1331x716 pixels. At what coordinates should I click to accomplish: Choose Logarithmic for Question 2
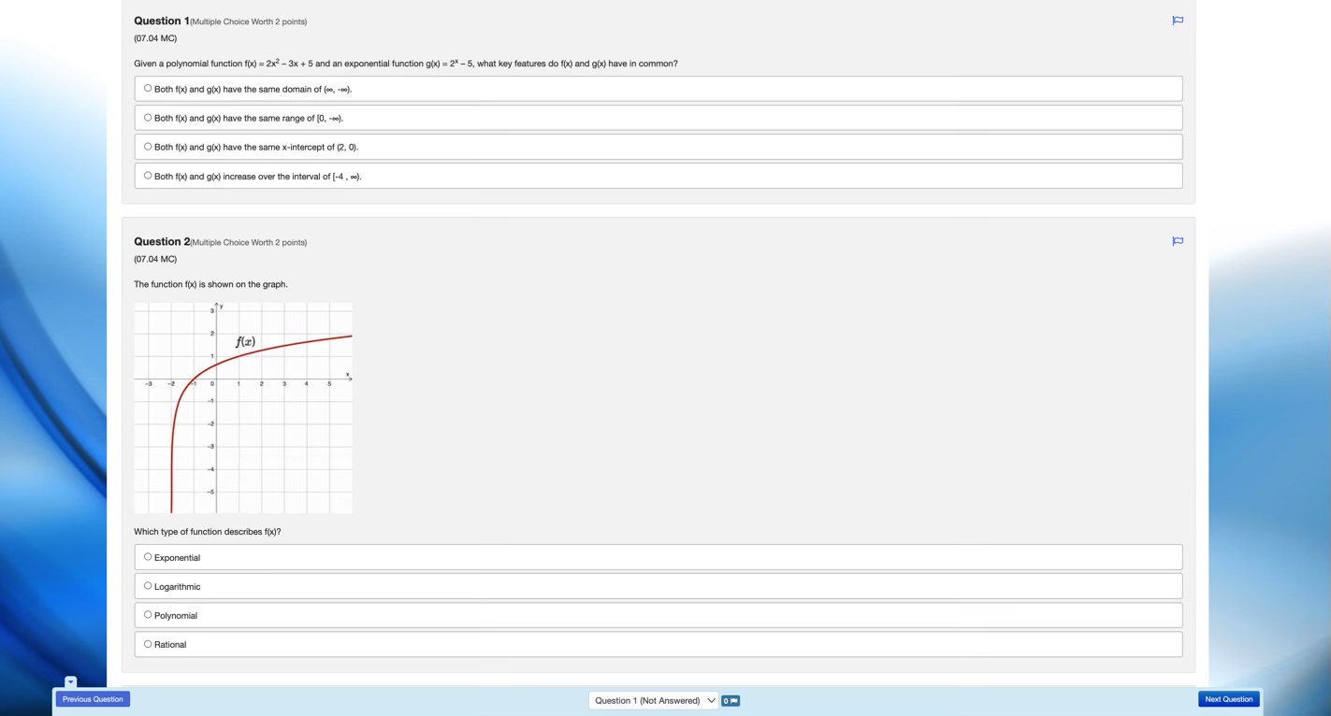click(147, 585)
